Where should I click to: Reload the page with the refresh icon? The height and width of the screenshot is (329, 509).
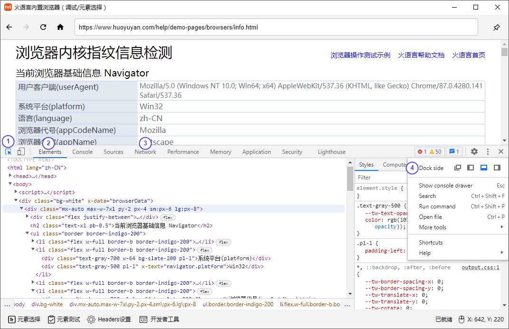(43, 27)
